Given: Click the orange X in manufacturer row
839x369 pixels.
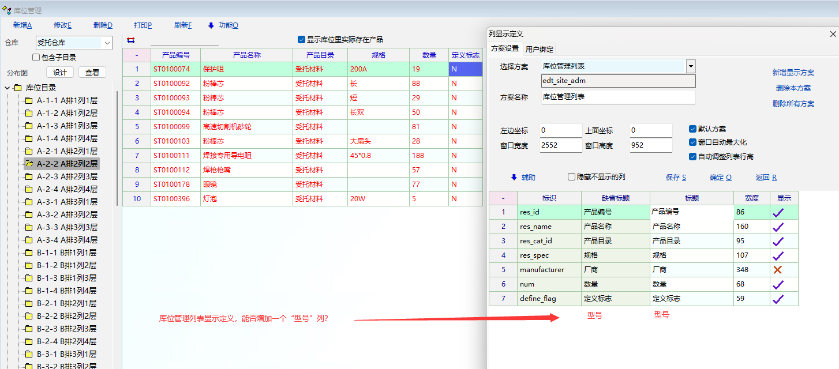Looking at the screenshot, I should click(x=778, y=270).
